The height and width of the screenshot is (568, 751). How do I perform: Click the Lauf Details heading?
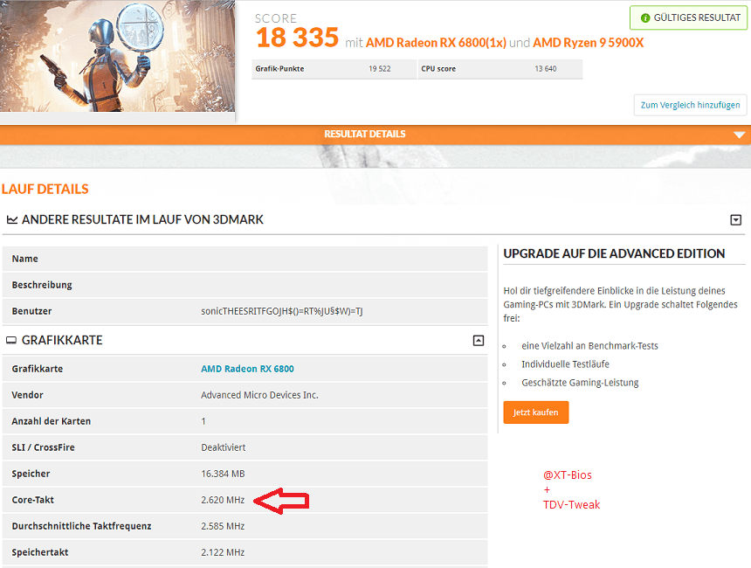click(x=45, y=189)
